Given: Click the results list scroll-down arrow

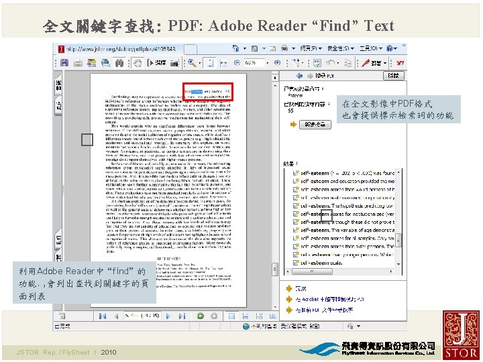Looking at the screenshot, I should coord(398,264).
